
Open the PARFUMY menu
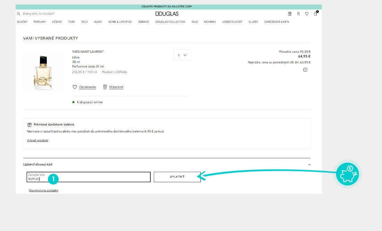click(40, 22)
